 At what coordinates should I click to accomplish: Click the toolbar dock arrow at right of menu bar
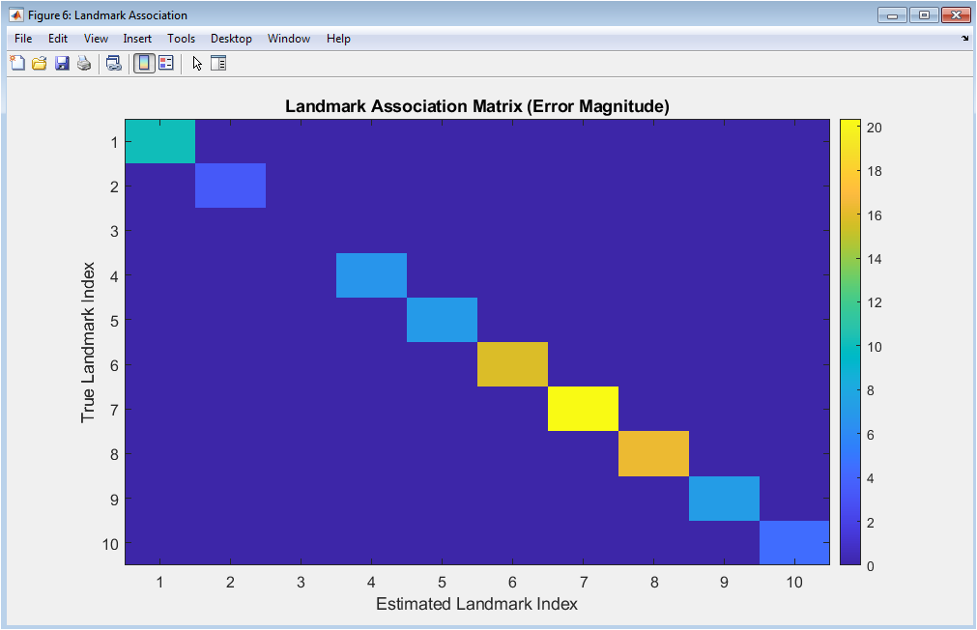964,39
